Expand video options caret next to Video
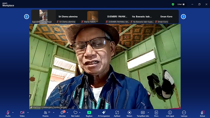This screenshot has width=210, height=118. (28, 112)
